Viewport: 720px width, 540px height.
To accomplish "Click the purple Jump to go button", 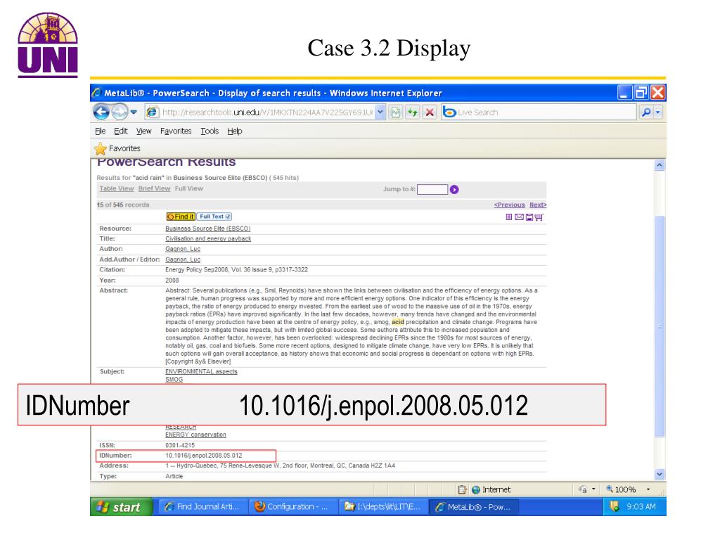I will pos(454,189).
